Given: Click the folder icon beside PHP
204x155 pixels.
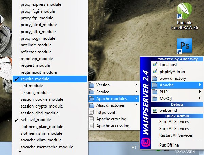Looking at the screenshot, I should click(155, 92).
